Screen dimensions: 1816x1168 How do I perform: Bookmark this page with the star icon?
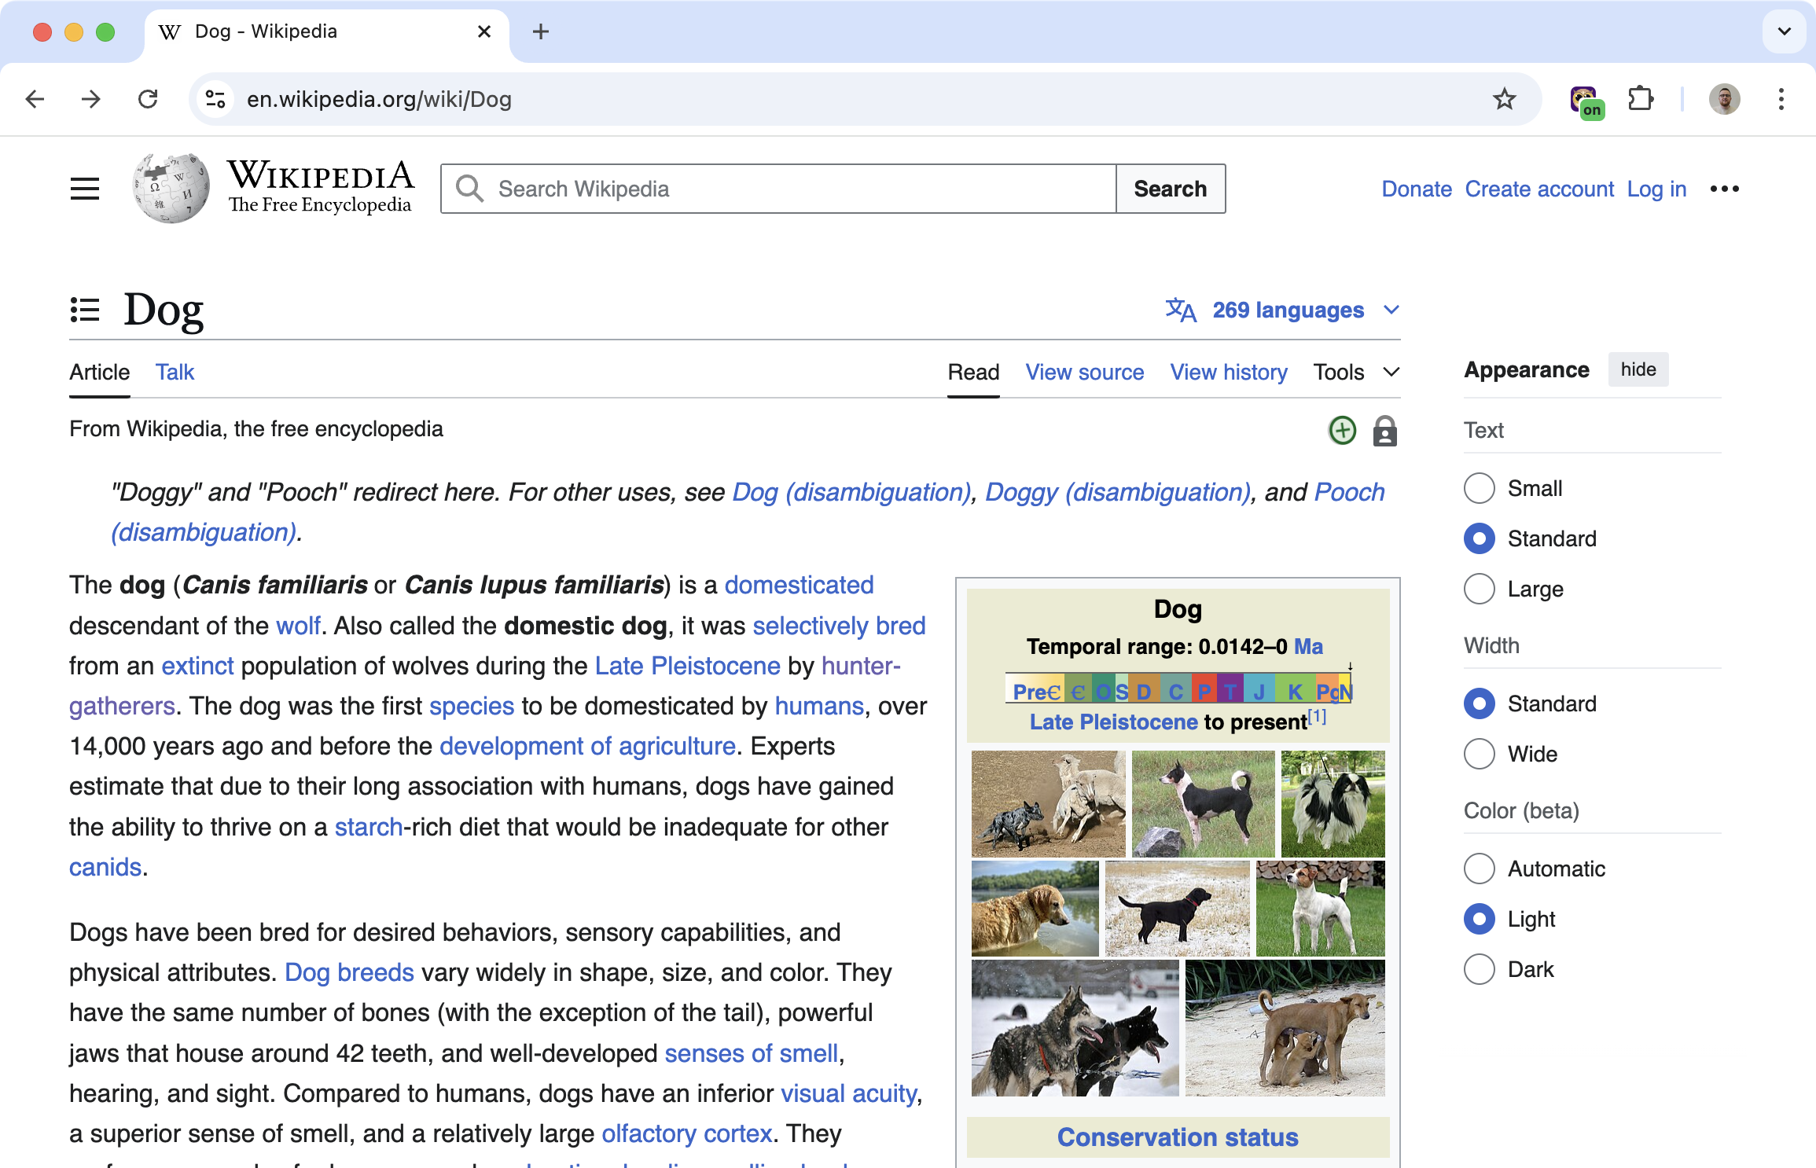click(1504, 99)
